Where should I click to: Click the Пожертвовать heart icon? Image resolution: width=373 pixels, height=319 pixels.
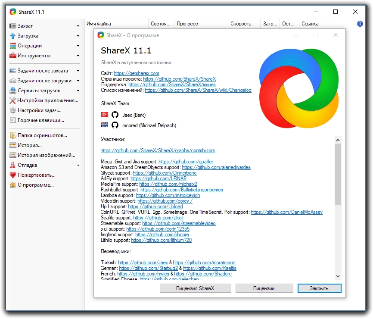click(x=12, y=175)
